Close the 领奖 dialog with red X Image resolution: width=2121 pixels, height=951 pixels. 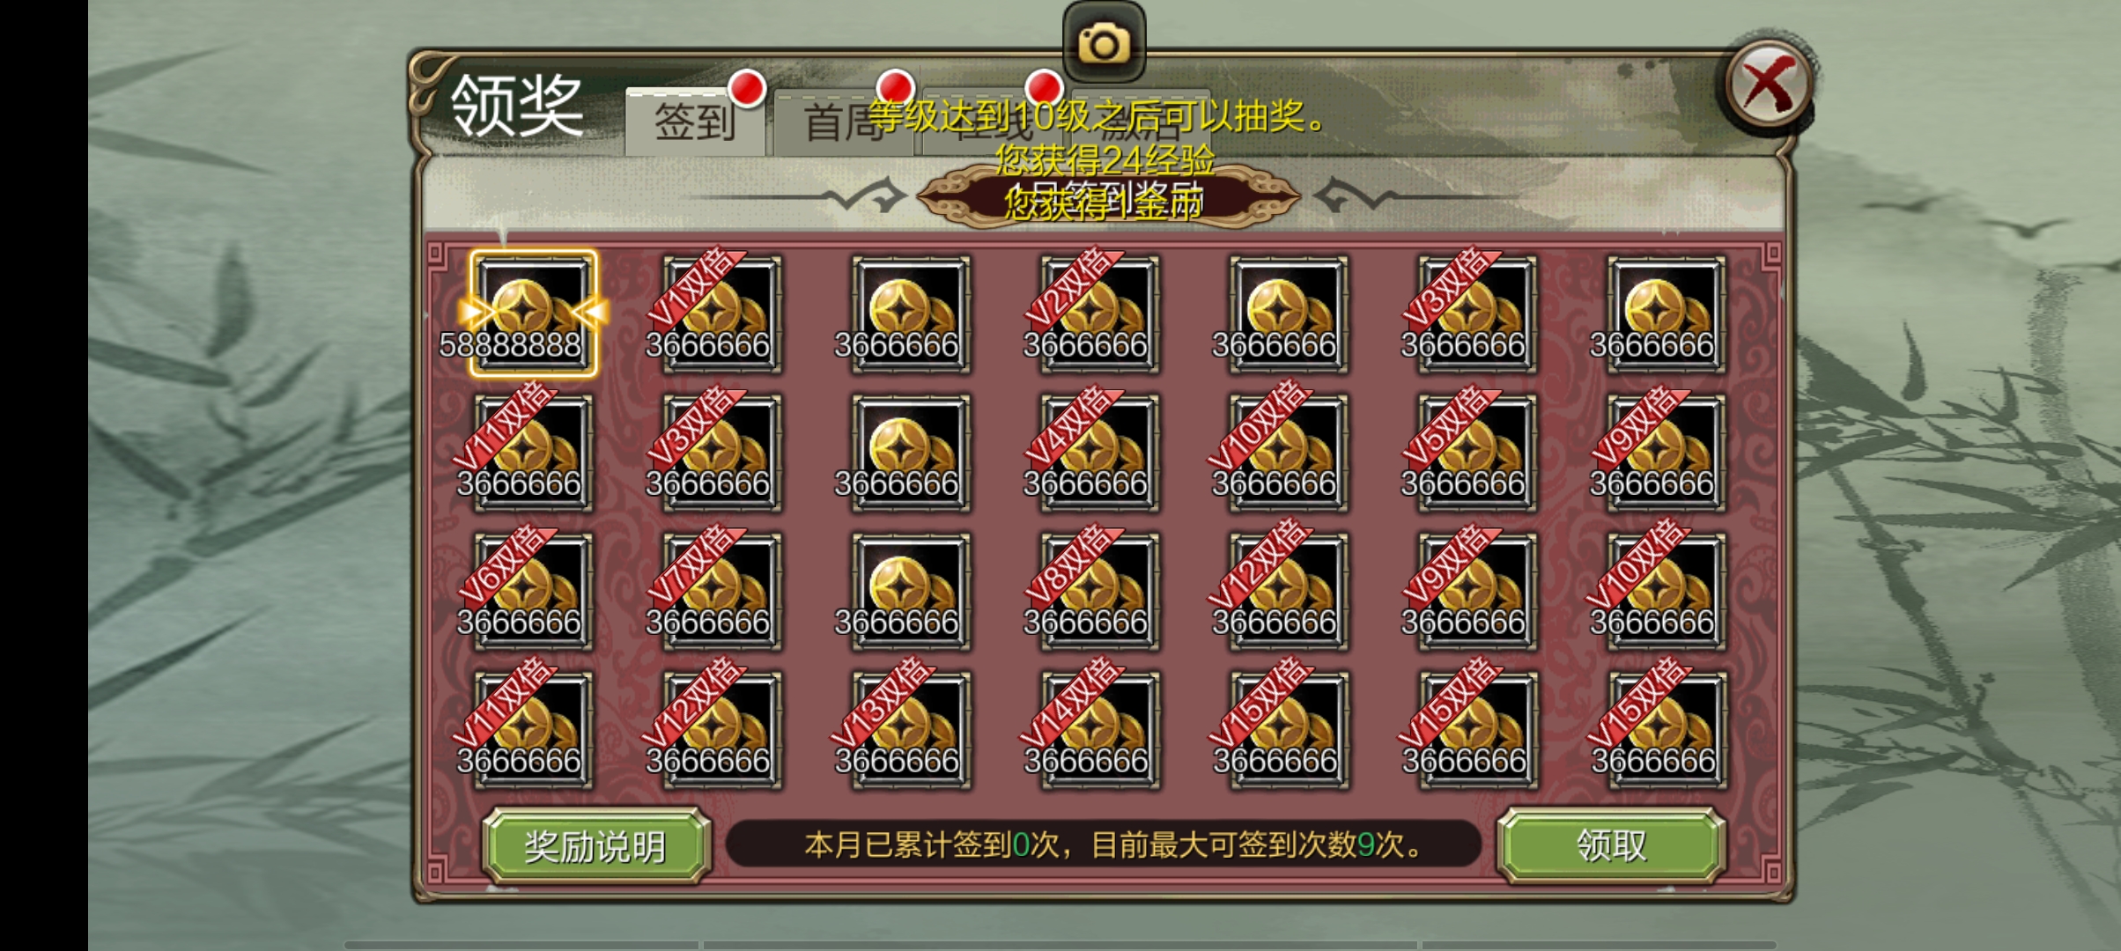tap(1769, 84)
